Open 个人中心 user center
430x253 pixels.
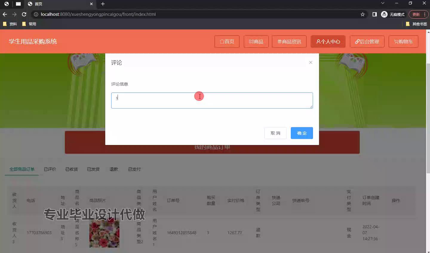tap(328, 41)
